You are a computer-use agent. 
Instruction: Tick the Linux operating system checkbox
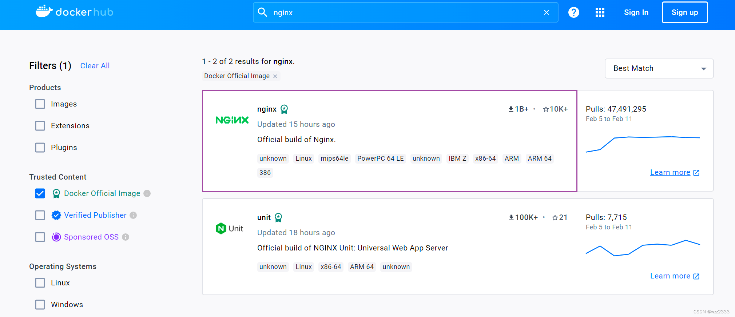click(40, 283)
